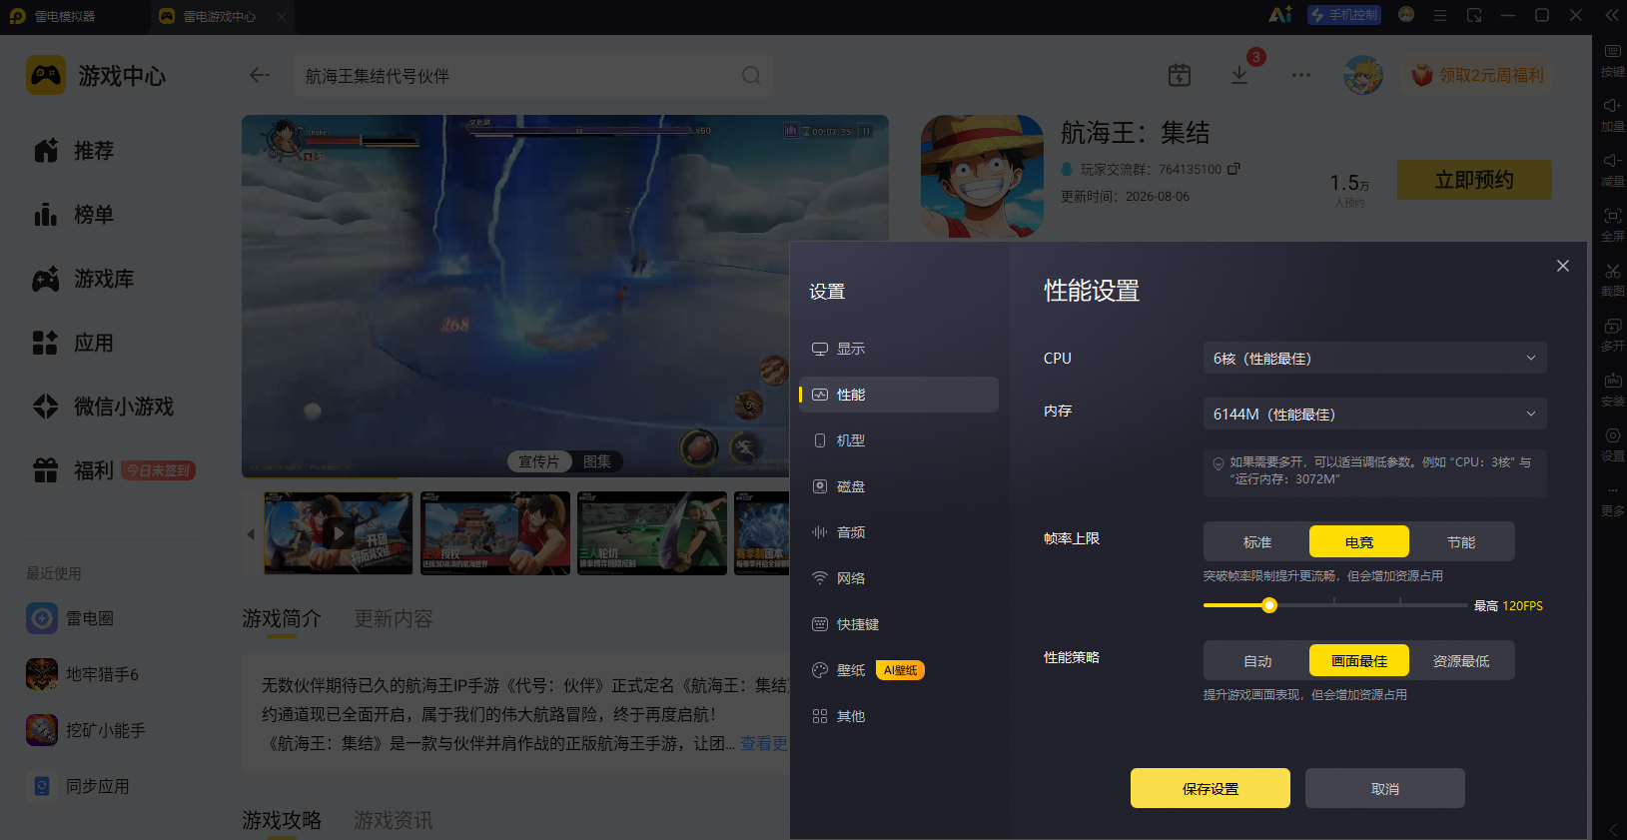Image resolution: width=1627 pixels, height=840 pixels.
Task: Switch media view to 图集
Action: (x=597, y=461)
